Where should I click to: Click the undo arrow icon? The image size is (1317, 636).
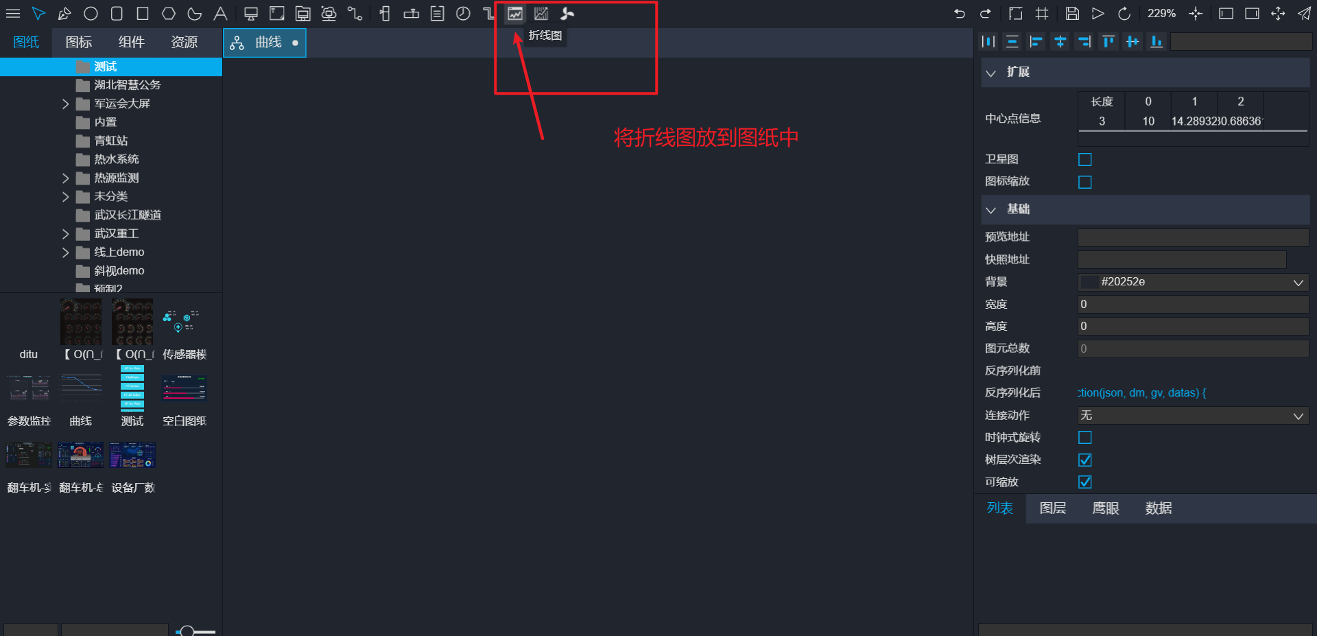coord(959,14)
